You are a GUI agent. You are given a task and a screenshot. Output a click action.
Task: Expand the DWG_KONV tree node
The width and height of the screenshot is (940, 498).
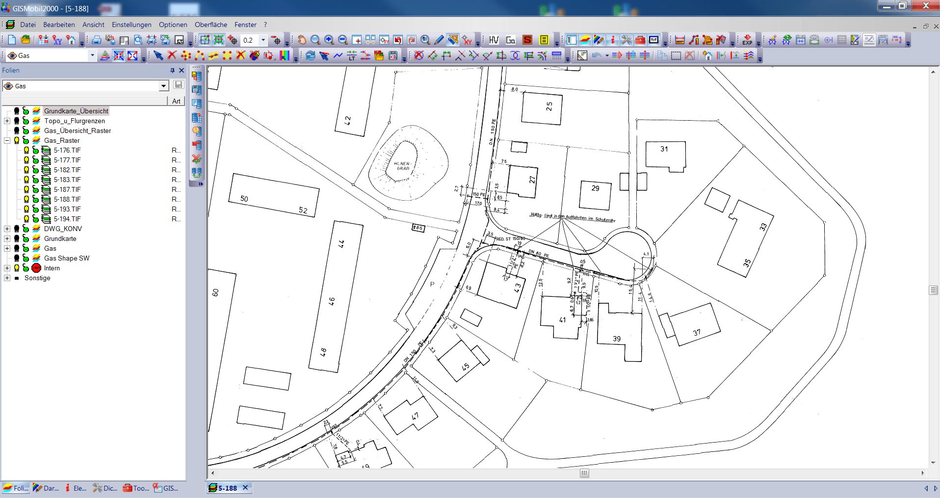[x=7, y=229]
